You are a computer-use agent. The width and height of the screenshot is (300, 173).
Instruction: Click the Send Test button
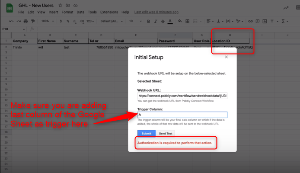coord(166,133)
